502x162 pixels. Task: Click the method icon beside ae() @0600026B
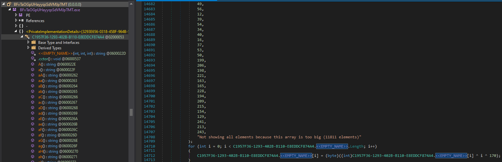(33, 124)
